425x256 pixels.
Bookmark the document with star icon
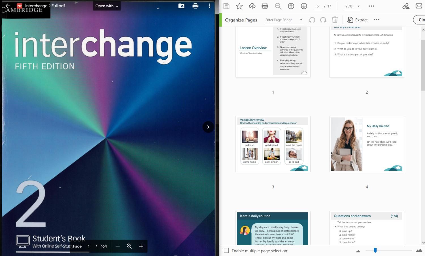click(x=239, y=6)
